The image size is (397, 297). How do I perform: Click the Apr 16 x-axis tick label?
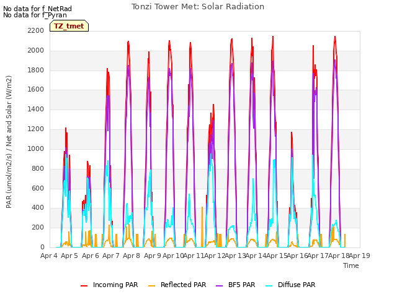click(x=298, y=256)
